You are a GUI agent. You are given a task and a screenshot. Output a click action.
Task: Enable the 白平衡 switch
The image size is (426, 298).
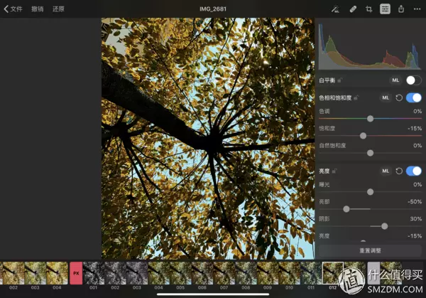point(413,80)
